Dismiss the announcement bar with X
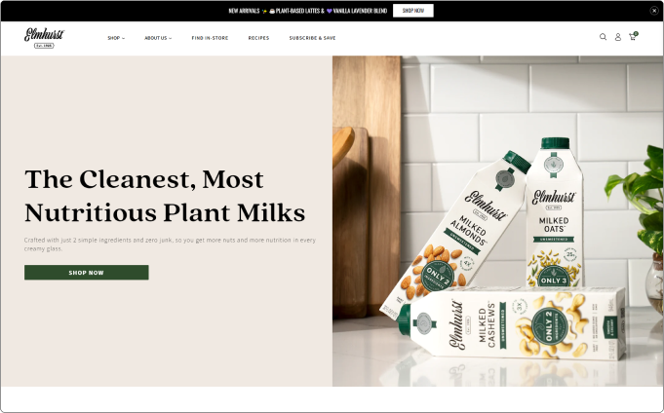This screenshot has width=664, height=413. [x=654, y=11]
